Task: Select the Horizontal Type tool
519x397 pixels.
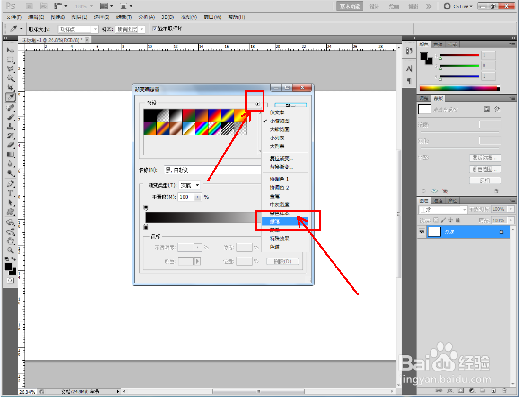Action: tap(10, 193)
